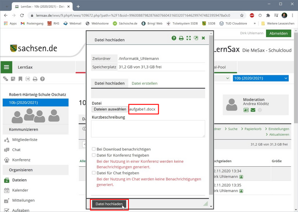Open the help icon in upload dialog
Viewport: 298px width, 212px height.
(174, 38)
